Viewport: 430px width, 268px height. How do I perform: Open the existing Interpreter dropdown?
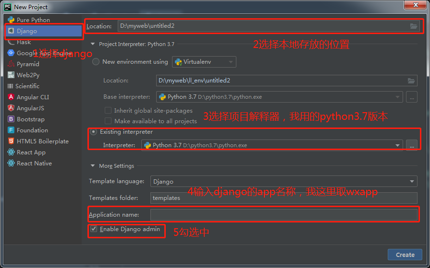272,145
